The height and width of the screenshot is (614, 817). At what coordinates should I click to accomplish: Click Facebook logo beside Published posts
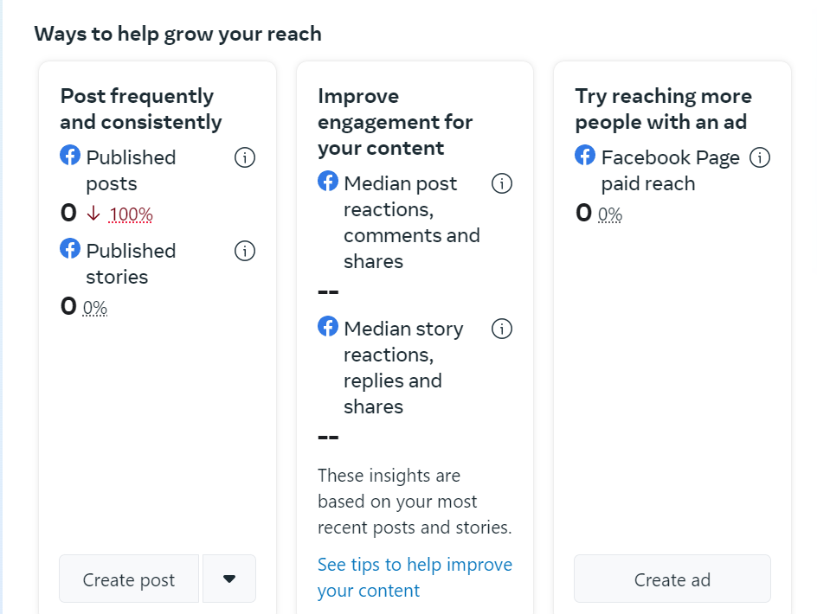(x=70, y=156)
